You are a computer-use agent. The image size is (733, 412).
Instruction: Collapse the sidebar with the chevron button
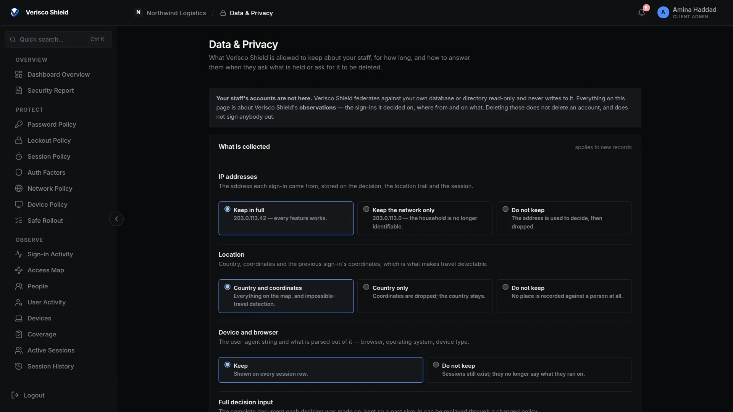116,219
